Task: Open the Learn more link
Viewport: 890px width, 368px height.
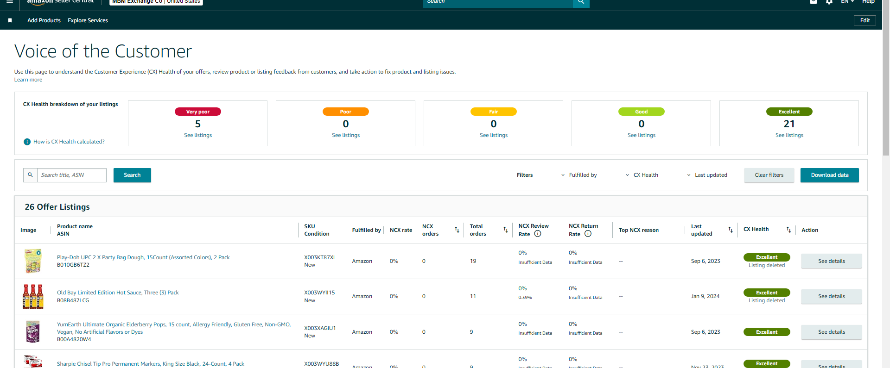Action: 28,80
